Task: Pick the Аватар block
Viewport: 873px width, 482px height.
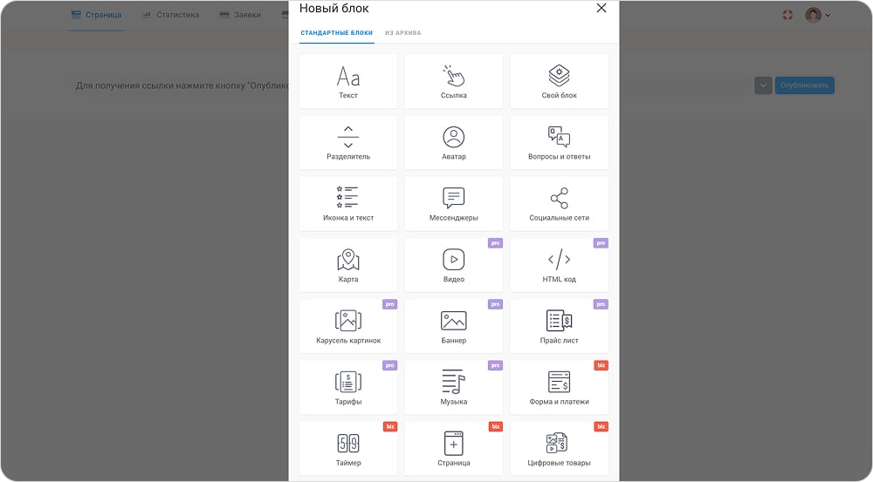Action: (x=453, y=143)
